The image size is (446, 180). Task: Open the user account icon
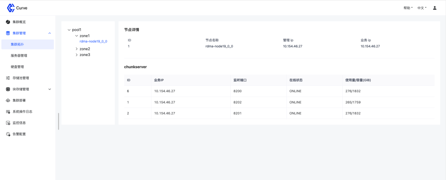[434, 8]
